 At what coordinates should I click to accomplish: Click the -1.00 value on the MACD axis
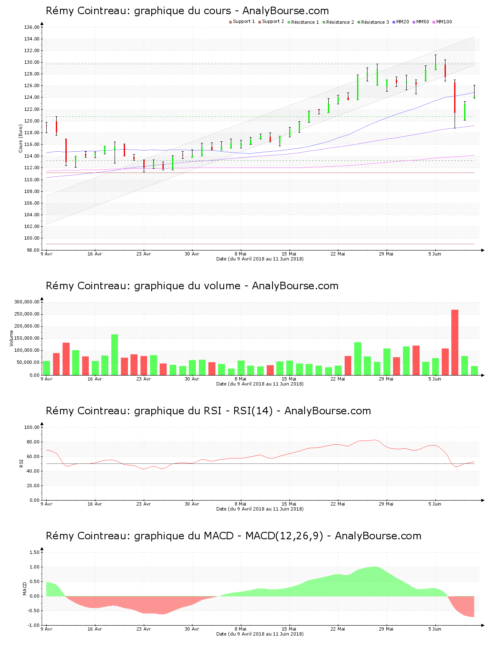coord(34,625)
